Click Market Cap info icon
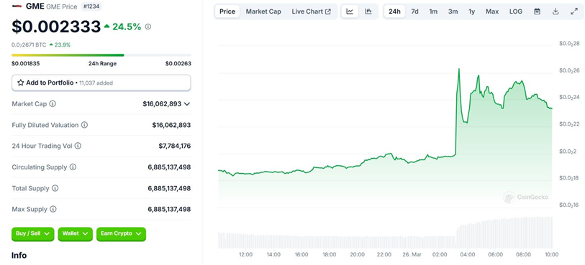Screen dimensions: 585x265 [x=53, y=104]
